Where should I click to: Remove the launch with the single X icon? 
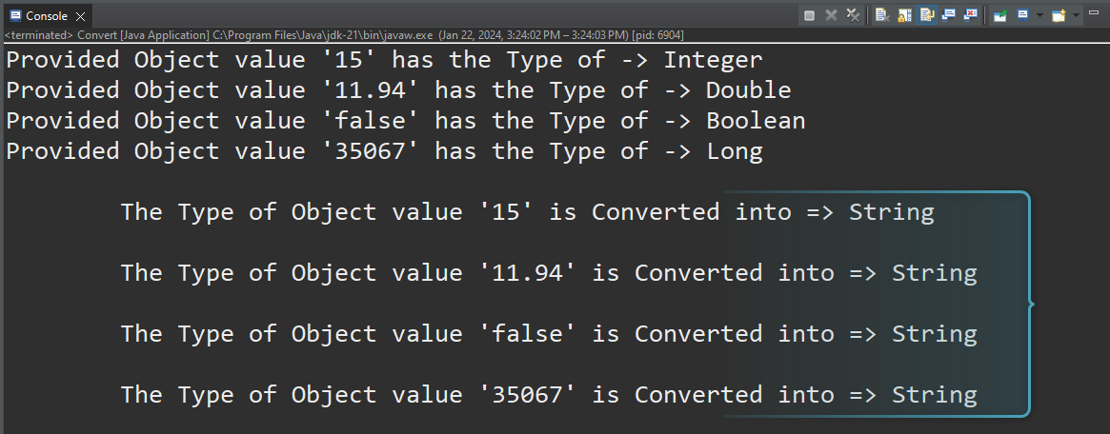831,15
